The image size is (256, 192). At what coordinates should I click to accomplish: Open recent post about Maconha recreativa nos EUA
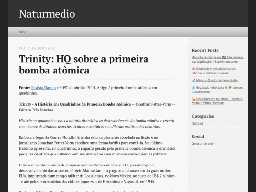click(x=218, y=59)
